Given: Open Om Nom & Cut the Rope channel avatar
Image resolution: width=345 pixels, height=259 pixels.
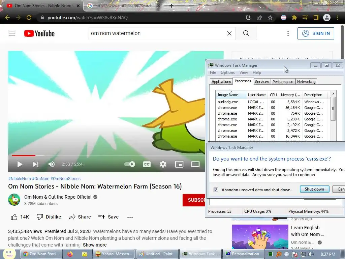Looking at the screenshot, I should 14,200.
